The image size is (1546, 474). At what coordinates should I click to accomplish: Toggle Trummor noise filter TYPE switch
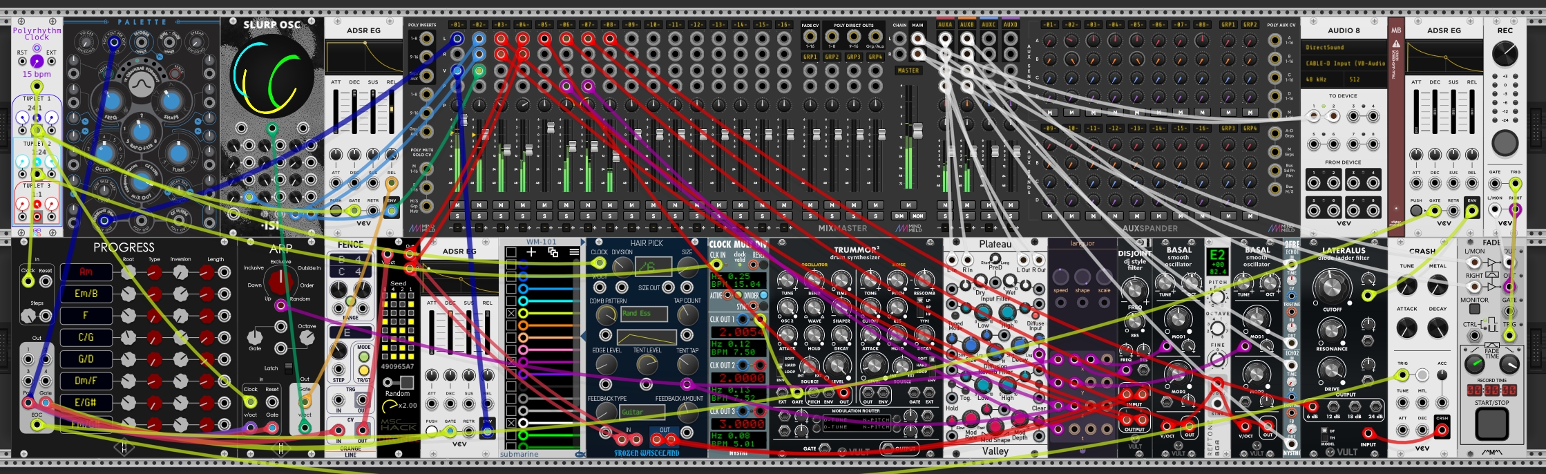[x=919, y=306]
